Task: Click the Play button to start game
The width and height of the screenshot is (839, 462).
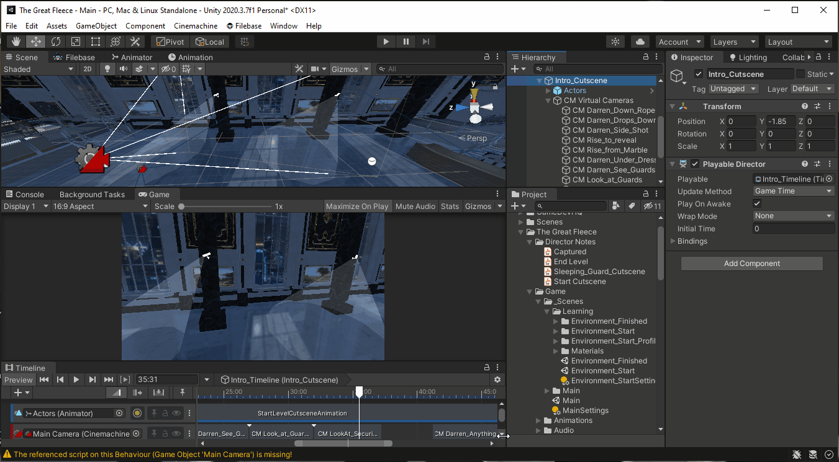Action: 386,42
